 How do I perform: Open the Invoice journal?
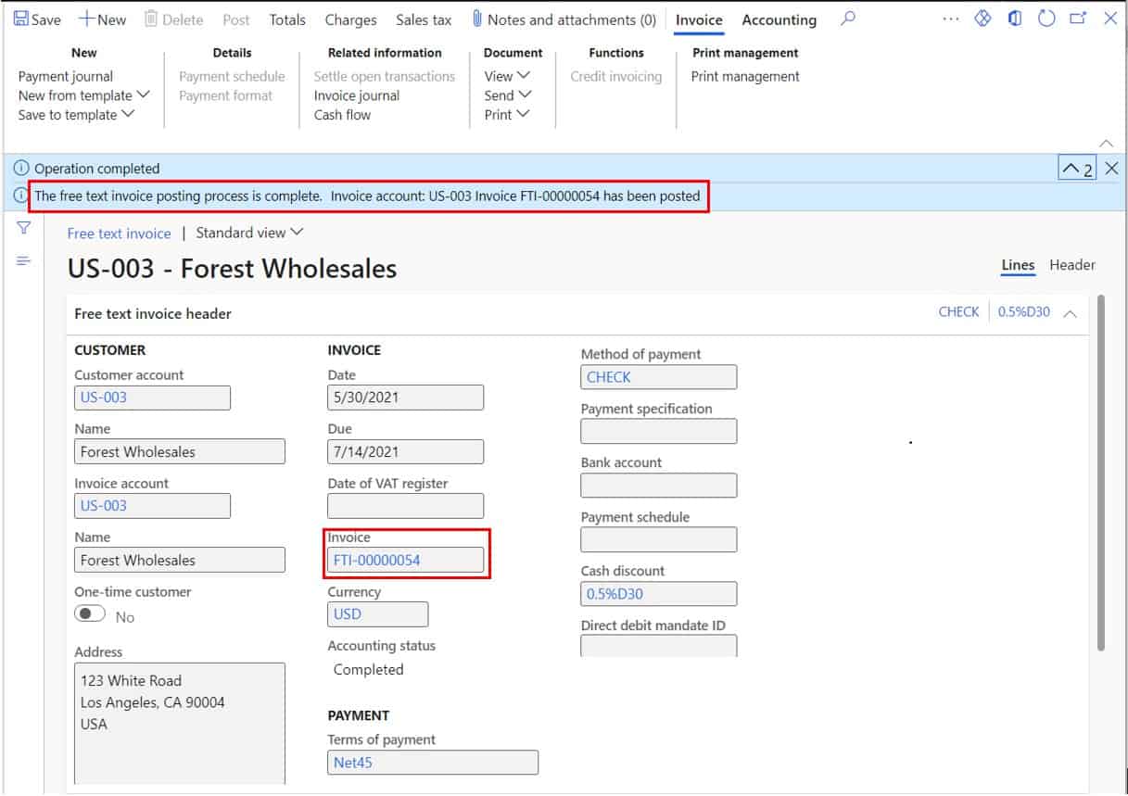(x=356, y=95)
